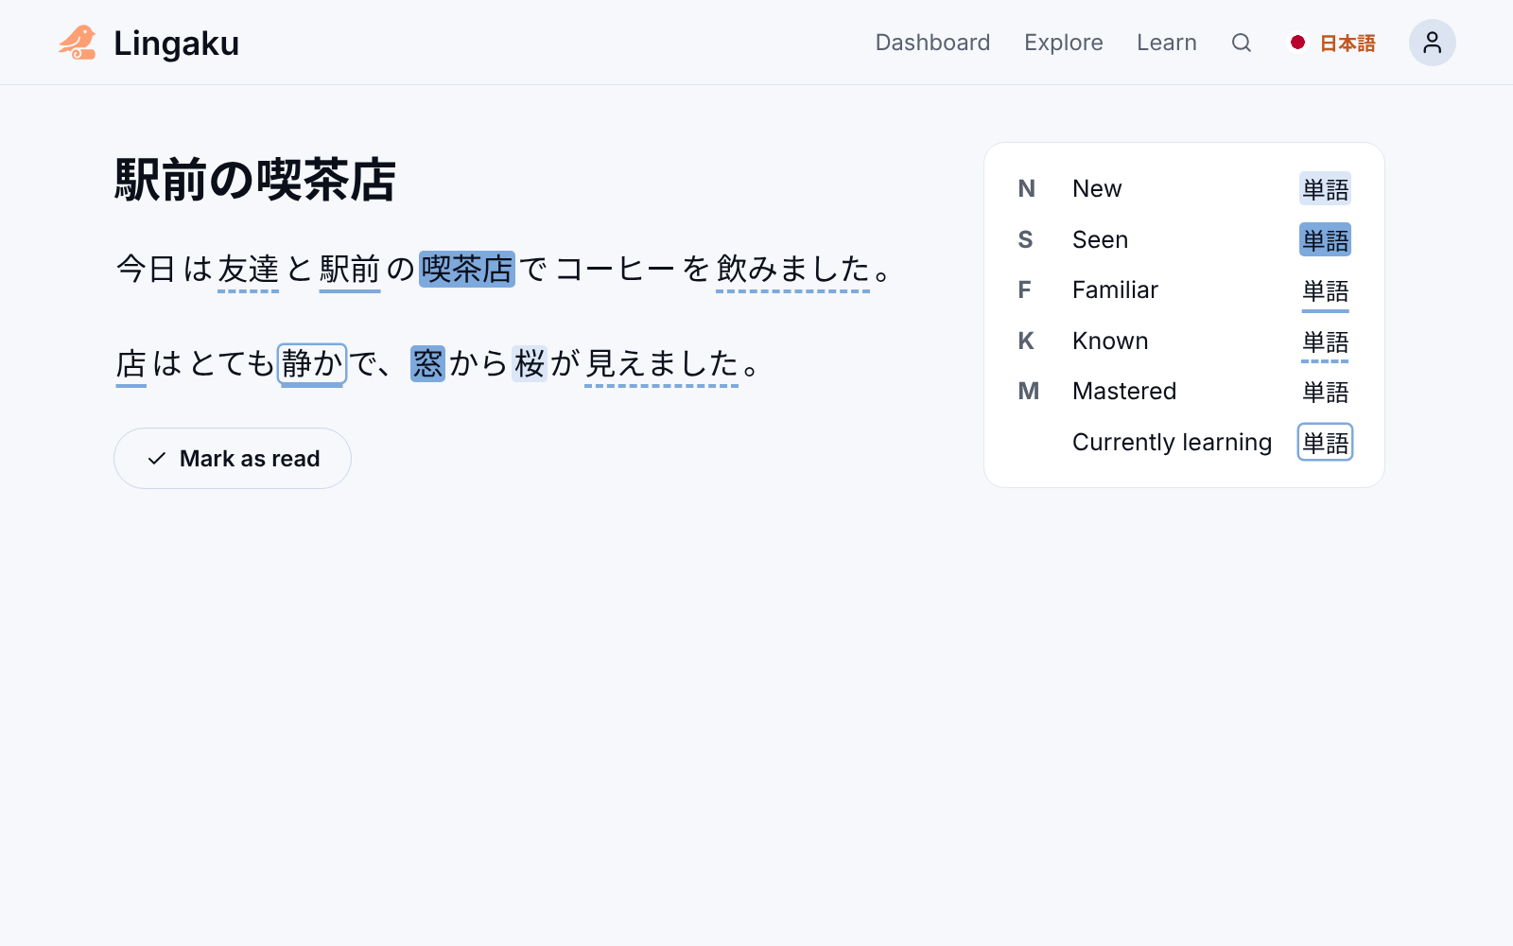The height and width of the screenshot is (946, 1513).
Task: Select the word 見えました
Action: tap(662, 363)
